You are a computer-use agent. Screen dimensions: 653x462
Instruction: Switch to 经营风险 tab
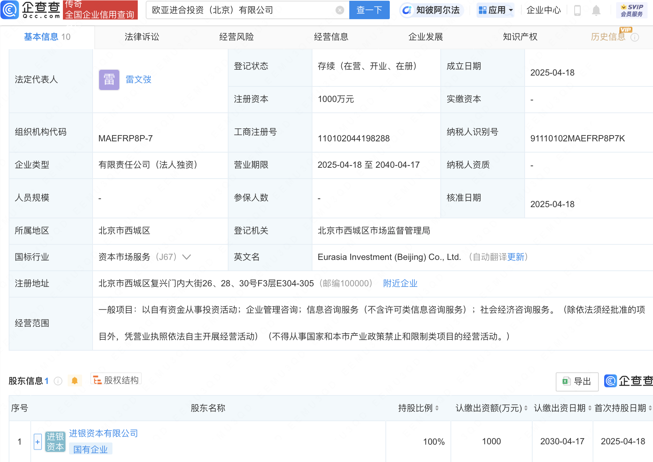[236, 37]
